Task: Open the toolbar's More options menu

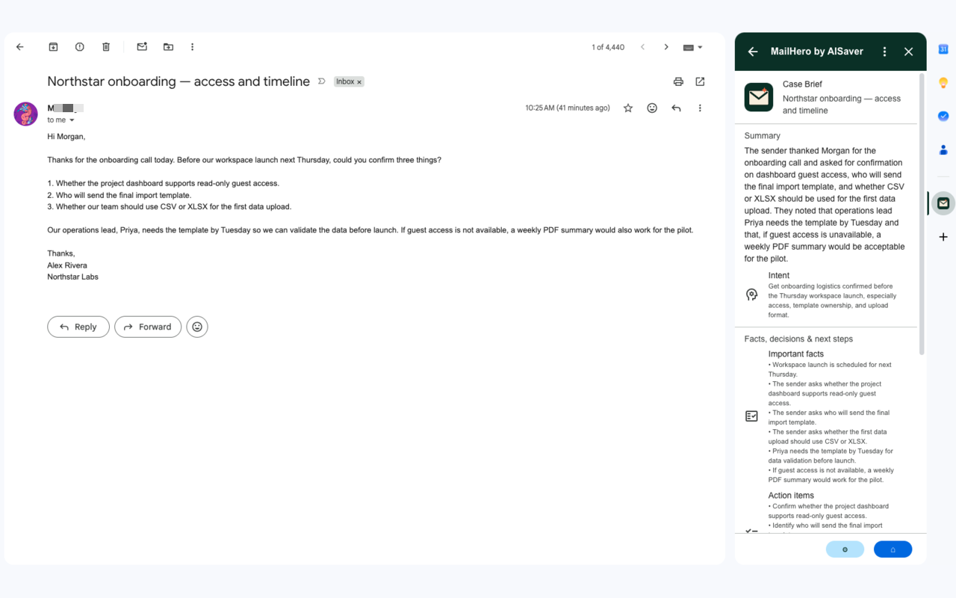Action: coord(192,47)
